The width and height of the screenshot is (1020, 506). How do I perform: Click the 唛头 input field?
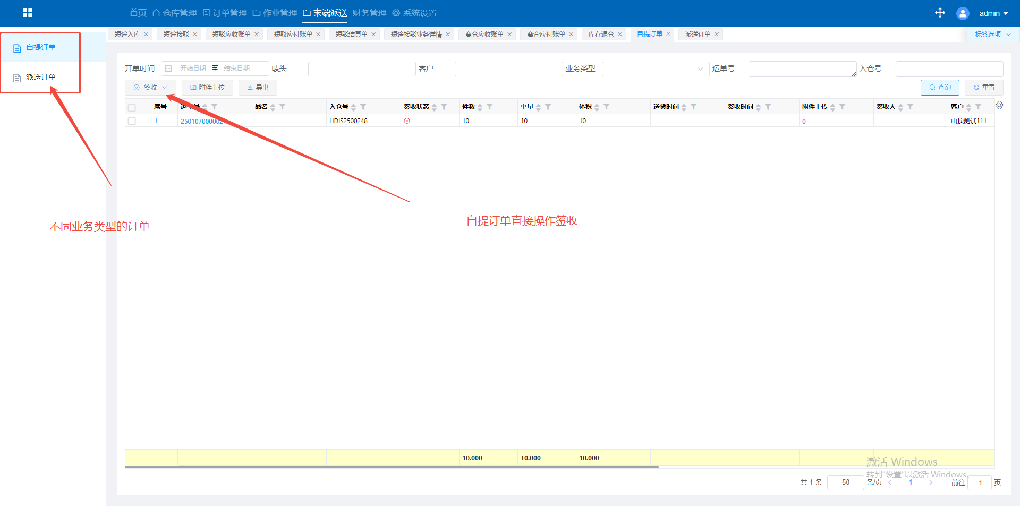(x=361, y=69)
